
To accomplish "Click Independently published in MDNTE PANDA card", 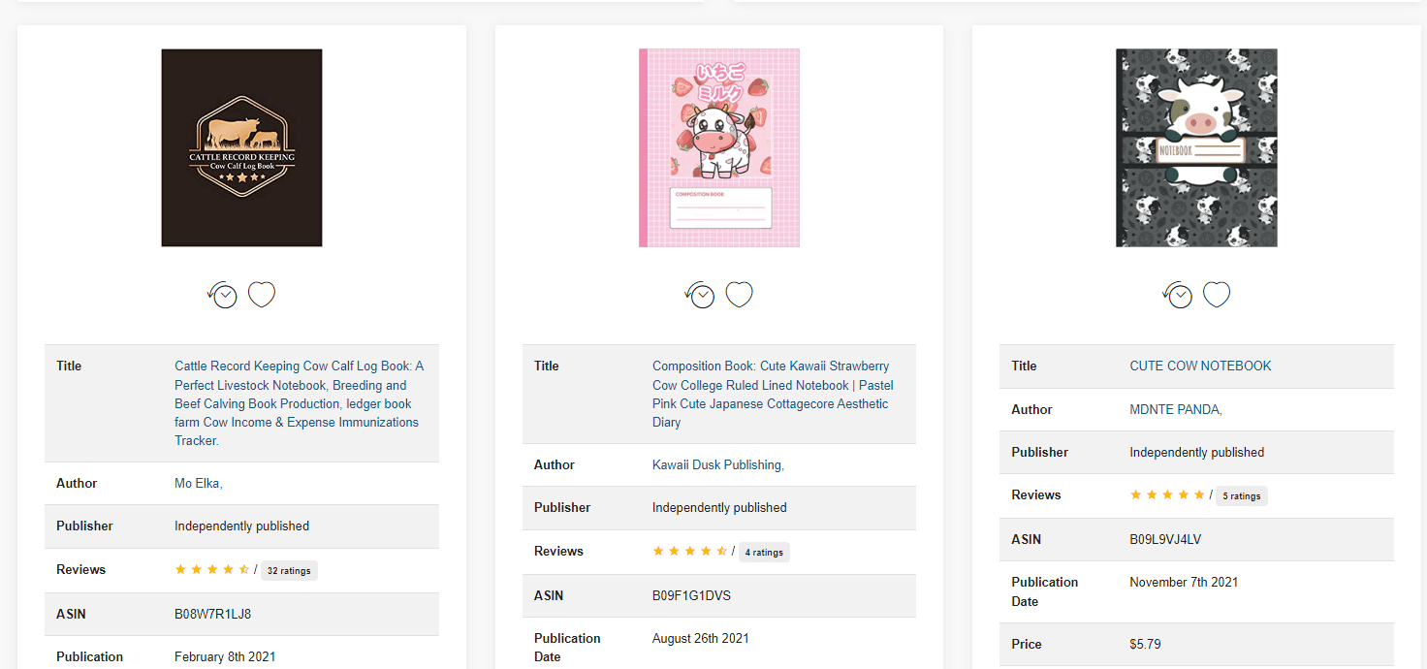I will 1196,452.
